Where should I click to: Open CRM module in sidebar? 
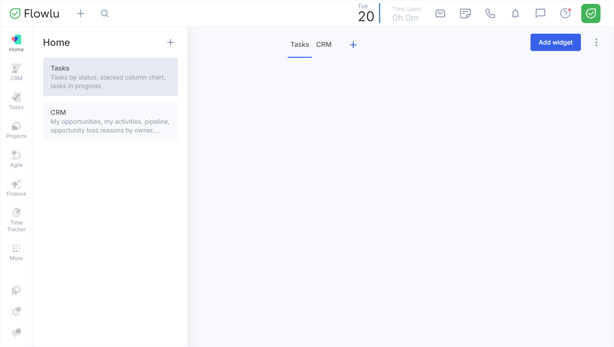tap(16, 72)
